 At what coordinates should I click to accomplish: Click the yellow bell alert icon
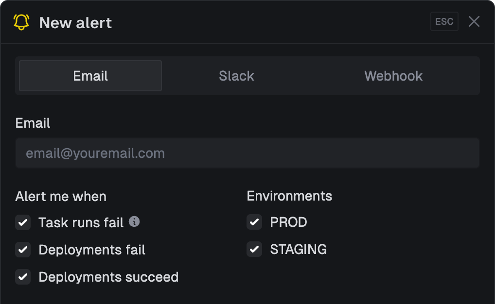(21, 22)
